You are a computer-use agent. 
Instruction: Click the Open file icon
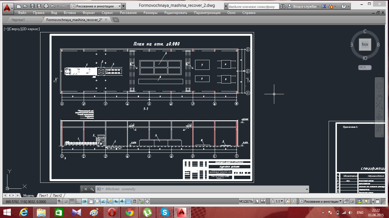click(26, 6)
